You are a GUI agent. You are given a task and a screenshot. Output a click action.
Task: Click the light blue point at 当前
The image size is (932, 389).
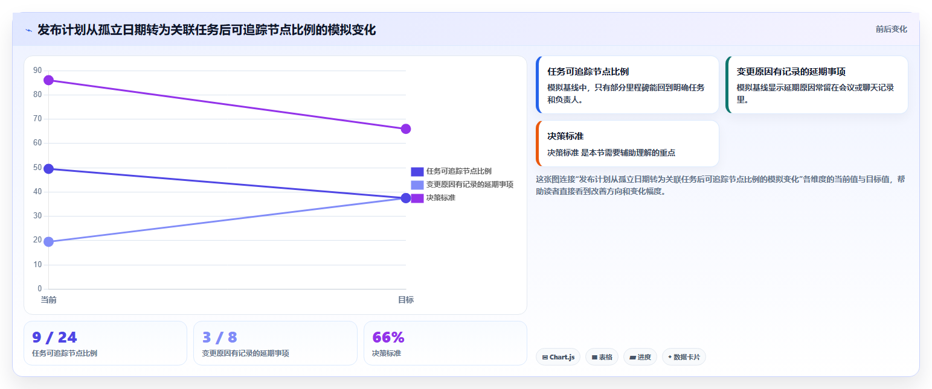(x=49, y=242)
